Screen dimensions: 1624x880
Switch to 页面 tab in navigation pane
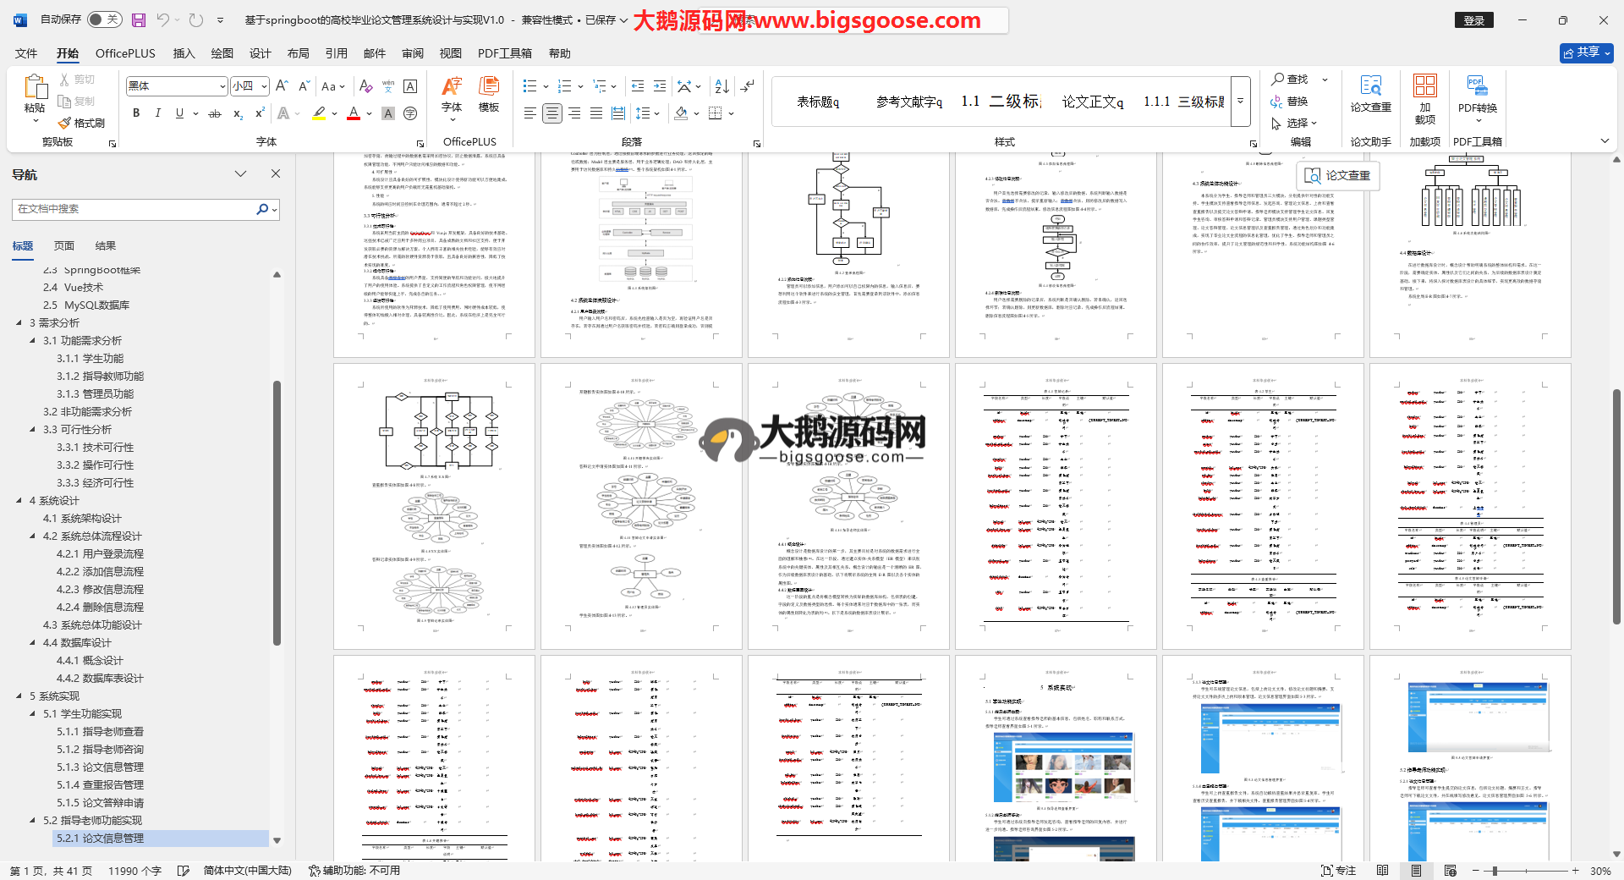64,246
